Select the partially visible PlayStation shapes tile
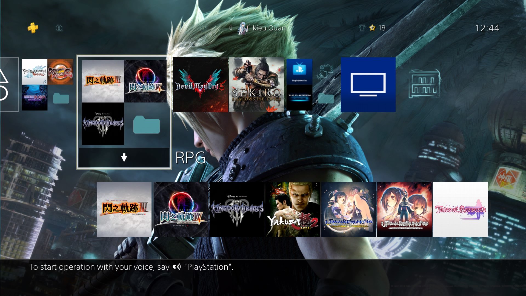 point(9,85)
